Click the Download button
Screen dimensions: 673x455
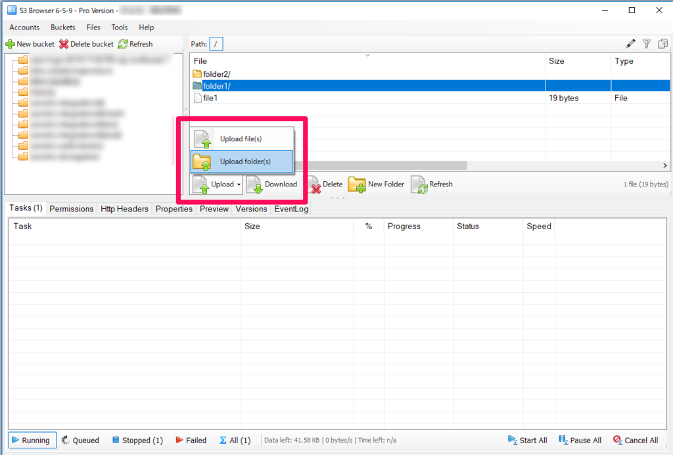[x=272, y=184]
